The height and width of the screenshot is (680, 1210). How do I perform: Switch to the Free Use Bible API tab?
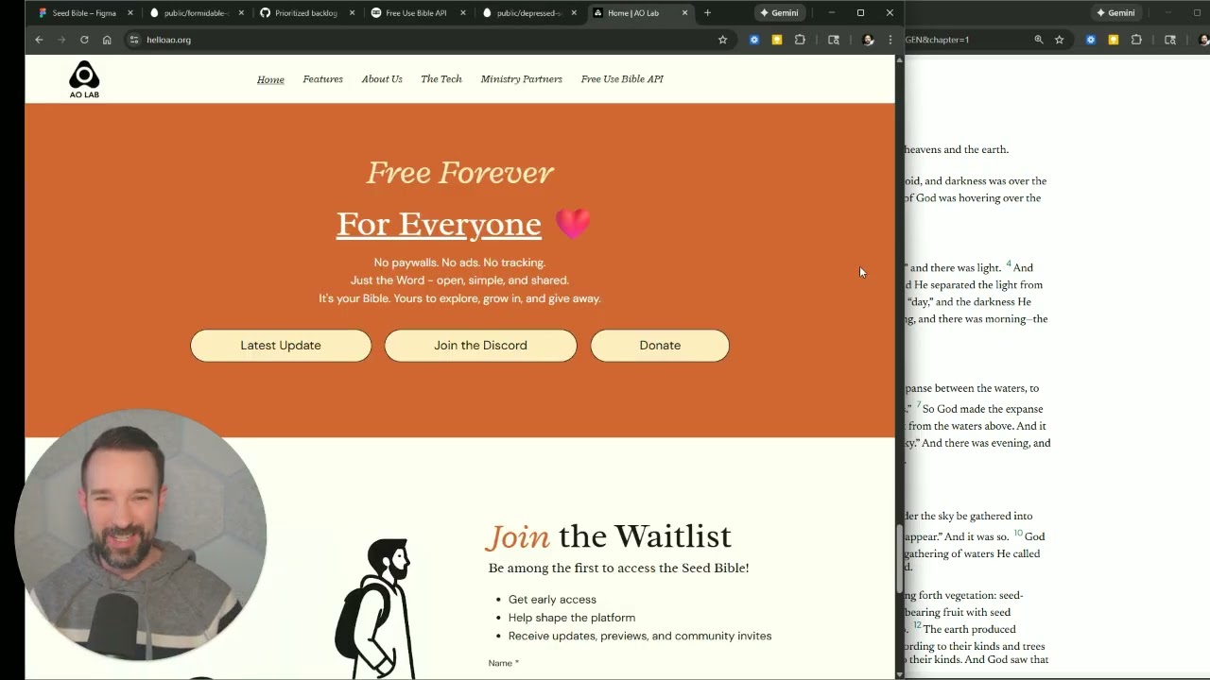click(x=416, y=13)
